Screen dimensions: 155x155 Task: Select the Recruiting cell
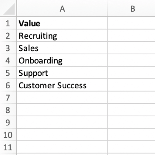tap(62, 35)
